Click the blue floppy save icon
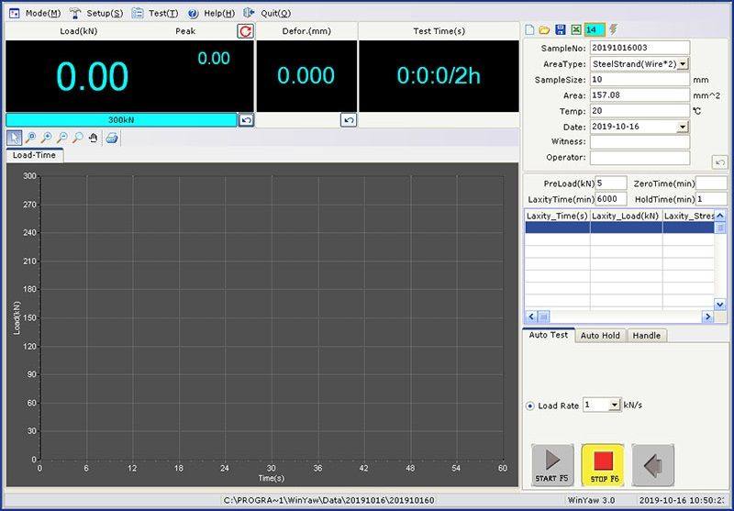The height and width of the screenshot is (511, 734). (560, 29)
